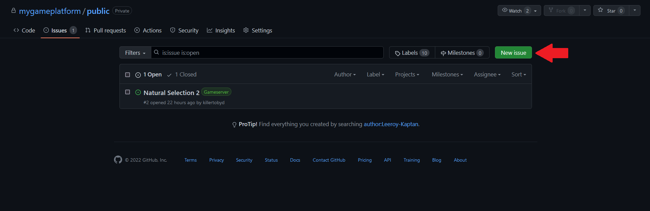The width and height of the screenshot is (650, 211).
Task: Open the About footer link
Action: click(x=460, y=160)
